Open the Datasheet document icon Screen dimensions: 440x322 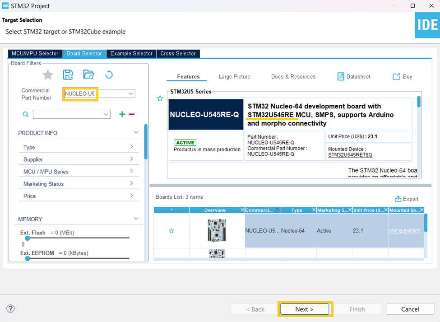(x=340, y=76)
